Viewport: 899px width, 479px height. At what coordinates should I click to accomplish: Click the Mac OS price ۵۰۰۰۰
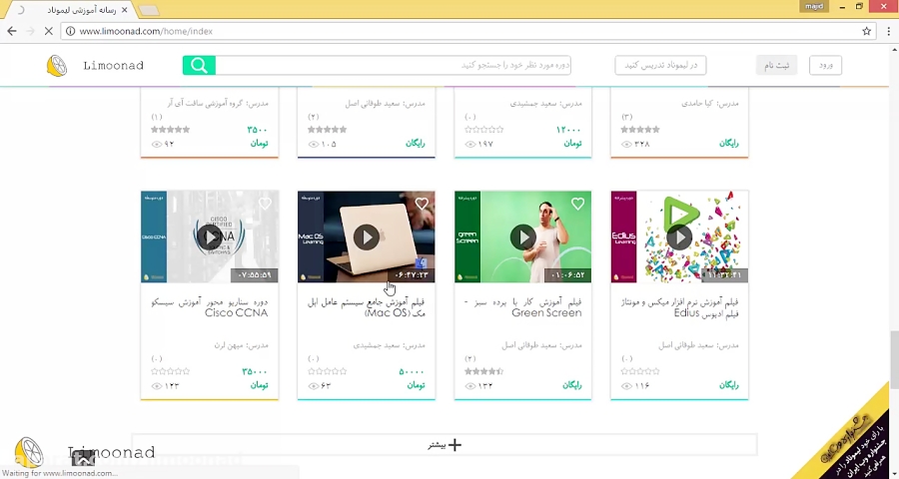[x=412, y=372]
